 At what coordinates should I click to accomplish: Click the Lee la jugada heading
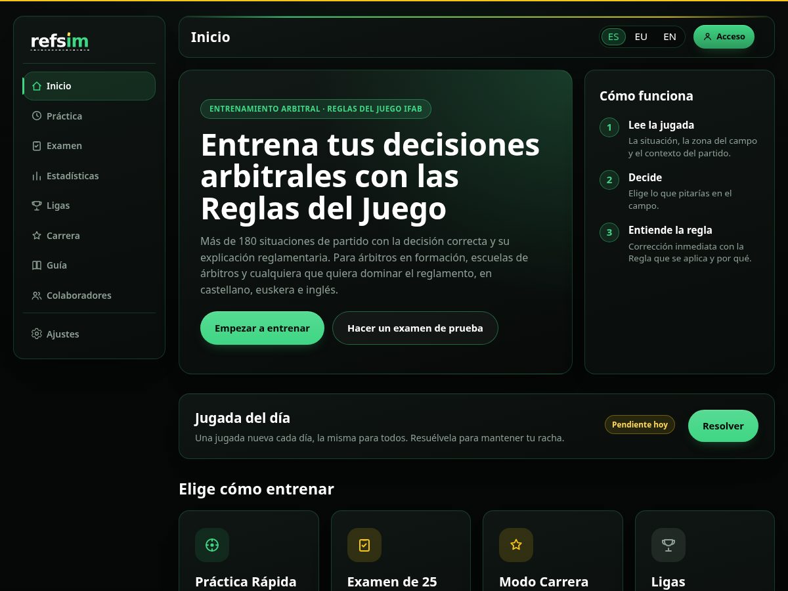661,125
